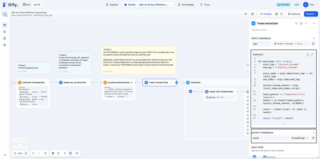
Task: Go to the Knowledge tab
Action: [x=186, y=5]
